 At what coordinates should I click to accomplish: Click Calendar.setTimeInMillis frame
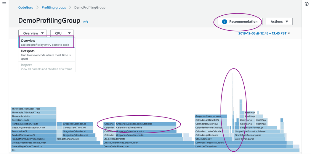click(x=146, y=128)
